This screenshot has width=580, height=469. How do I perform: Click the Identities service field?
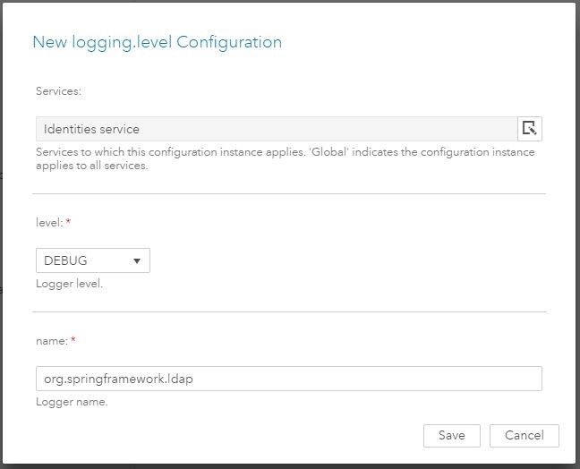click(x=276, y=129)
